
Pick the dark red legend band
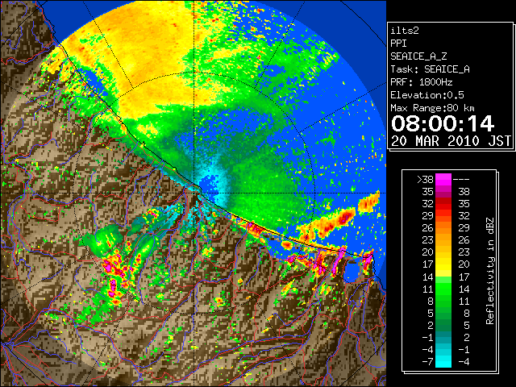[443, 200]
